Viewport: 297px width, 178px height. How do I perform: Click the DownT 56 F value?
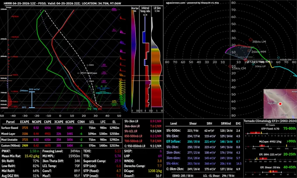[159, 176]
